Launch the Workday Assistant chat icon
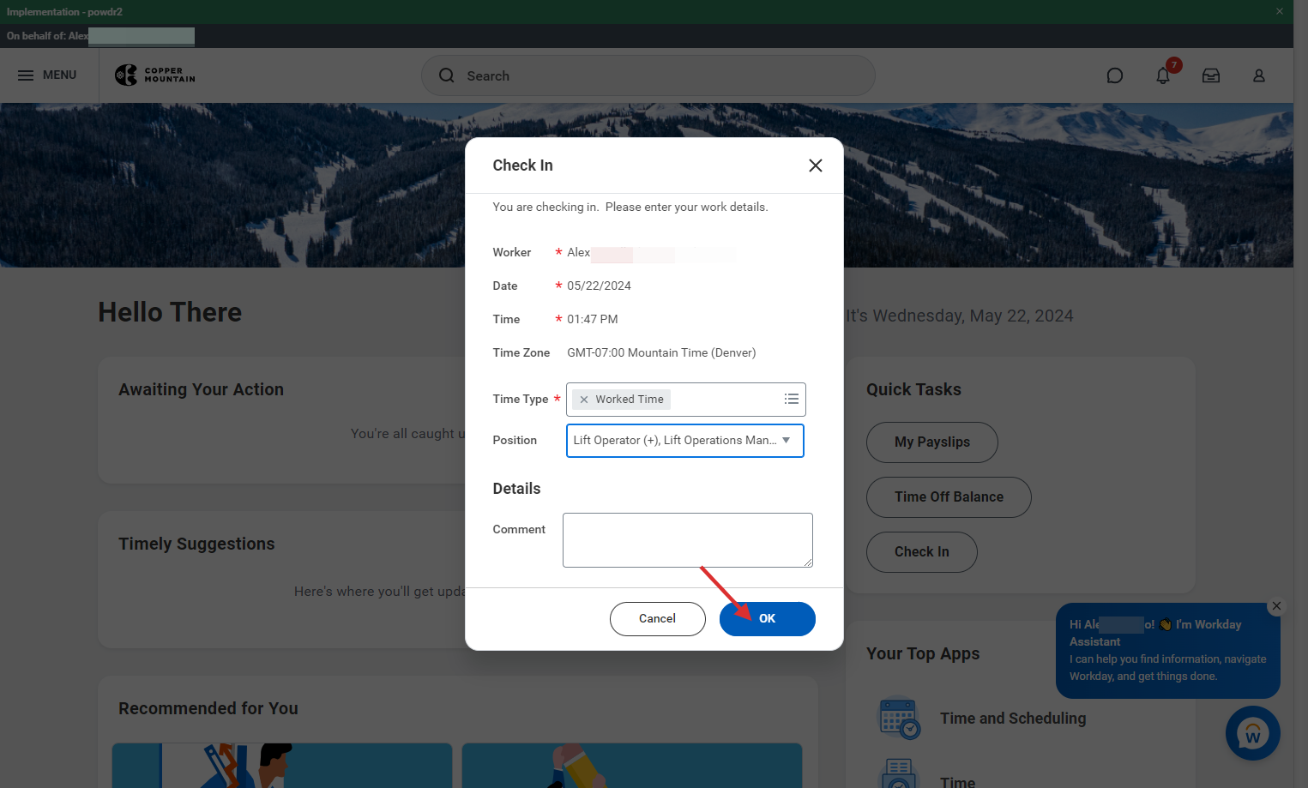Image resolution: width=1308 pixels, height=788 pixels. pos(1253,733)
